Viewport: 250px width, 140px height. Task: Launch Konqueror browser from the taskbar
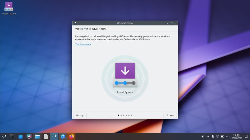(x=63, y=136)
